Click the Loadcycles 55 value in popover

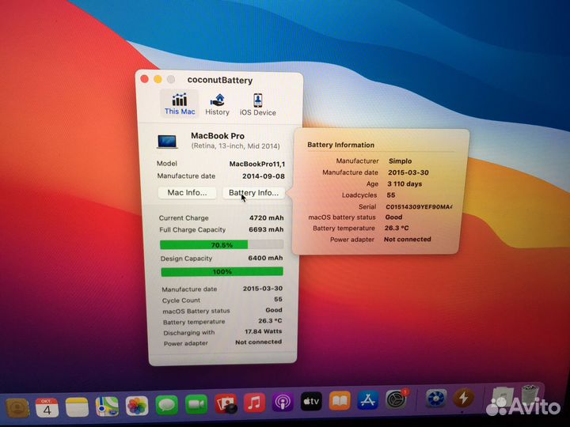(x=391, y=195)
